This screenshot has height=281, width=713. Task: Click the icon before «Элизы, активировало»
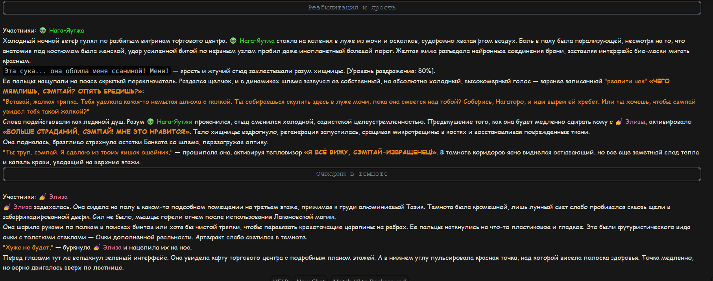point(619,122)
